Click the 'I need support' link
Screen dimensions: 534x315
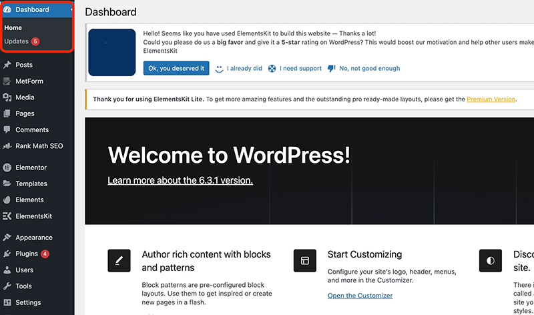click(x=300, y=69)
